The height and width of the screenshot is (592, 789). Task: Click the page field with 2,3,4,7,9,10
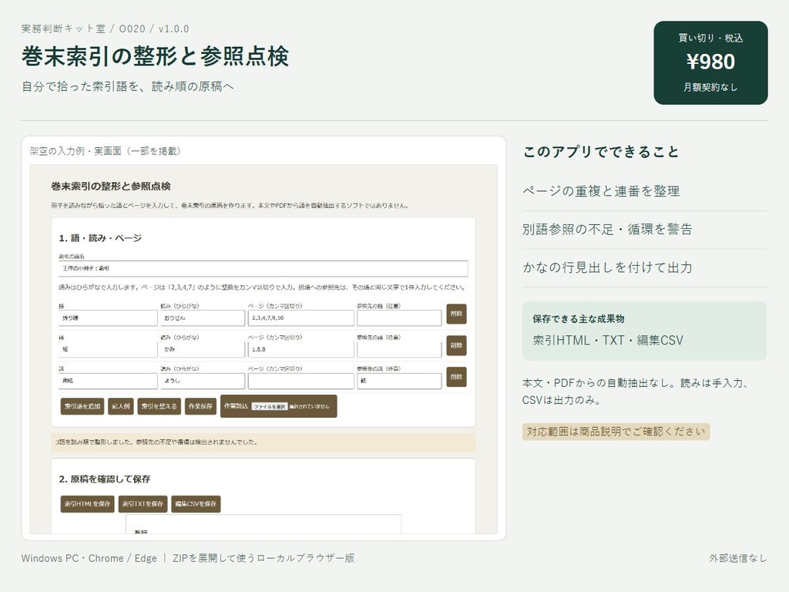point(301,318)
